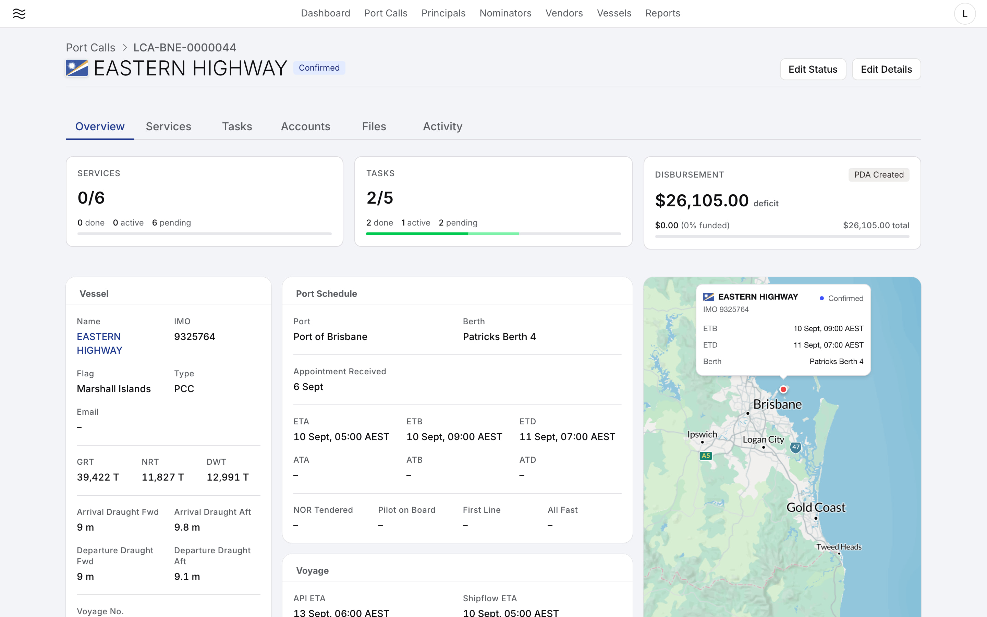Open Port Calls in top navigation
This screenshot has width=987, height=617.
tap(386, 13)
